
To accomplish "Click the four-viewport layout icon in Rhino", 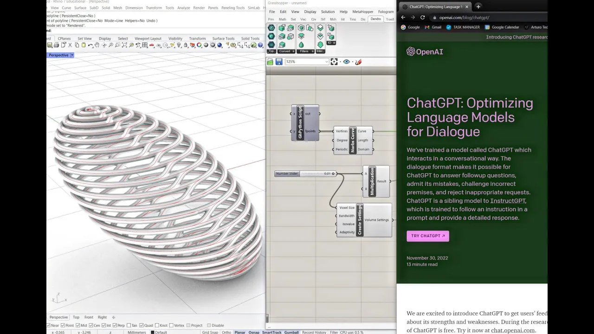I will point(144,45).
